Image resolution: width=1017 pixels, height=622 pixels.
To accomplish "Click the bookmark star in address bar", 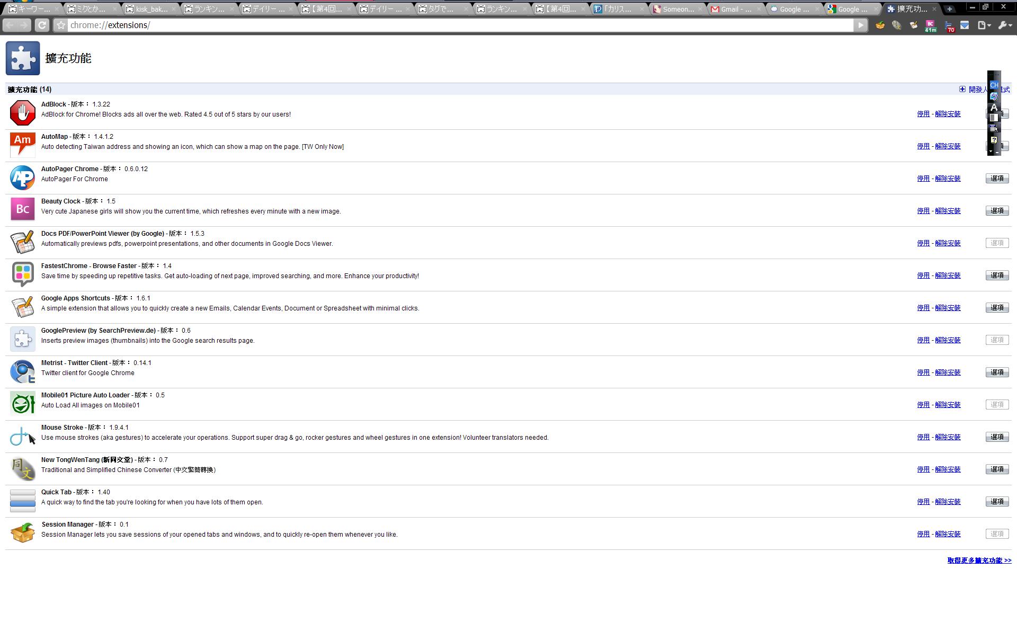I will coord(61,25).
